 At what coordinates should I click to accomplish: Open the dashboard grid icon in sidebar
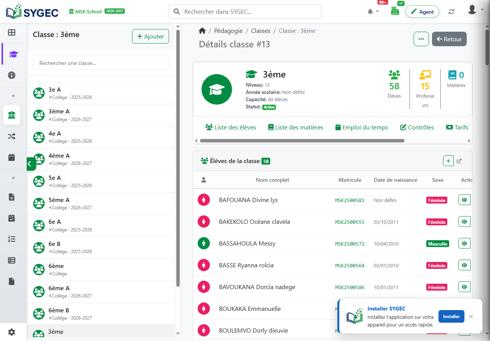coord(12,32)
